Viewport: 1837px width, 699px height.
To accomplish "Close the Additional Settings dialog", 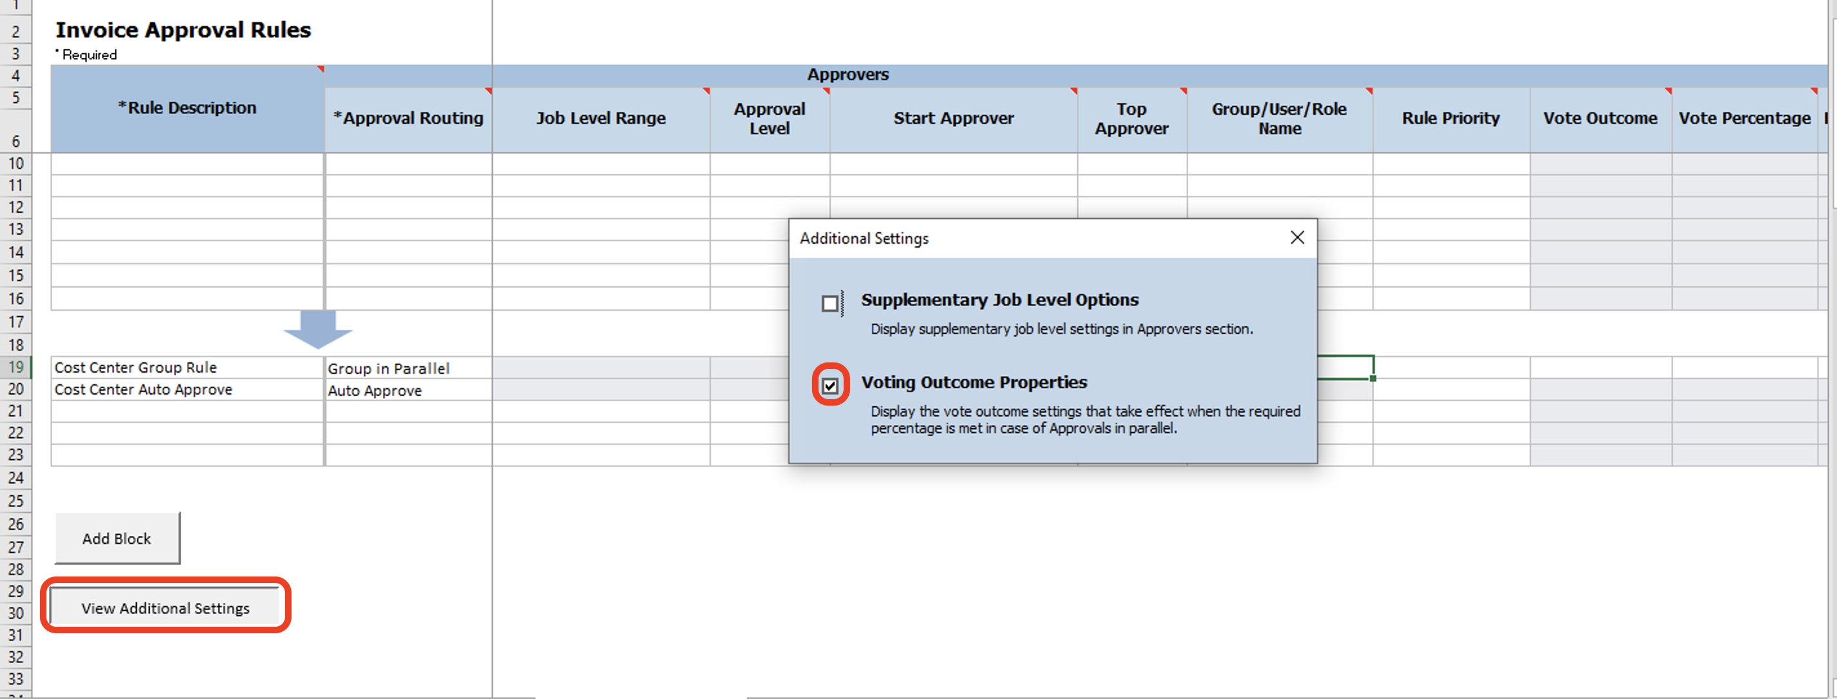I will pyautogui.click(x=1297, y=237).
